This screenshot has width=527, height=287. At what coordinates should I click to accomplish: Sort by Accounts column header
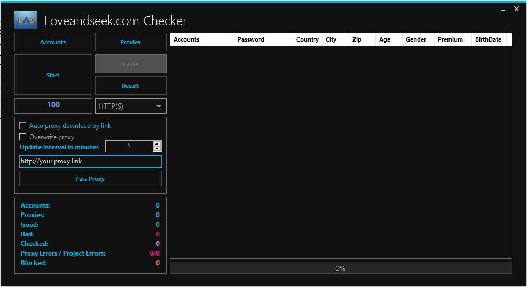click(x=202, y=39)
